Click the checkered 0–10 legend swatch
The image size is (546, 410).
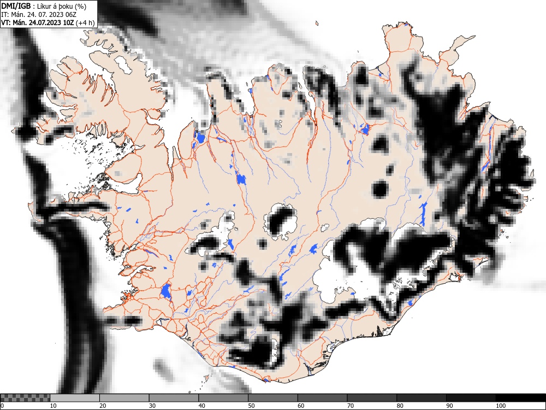[25, 398]
